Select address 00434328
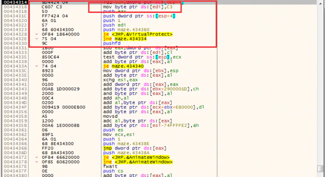Image resolution: width=325 pixels, height=177 pixels. 15,34
